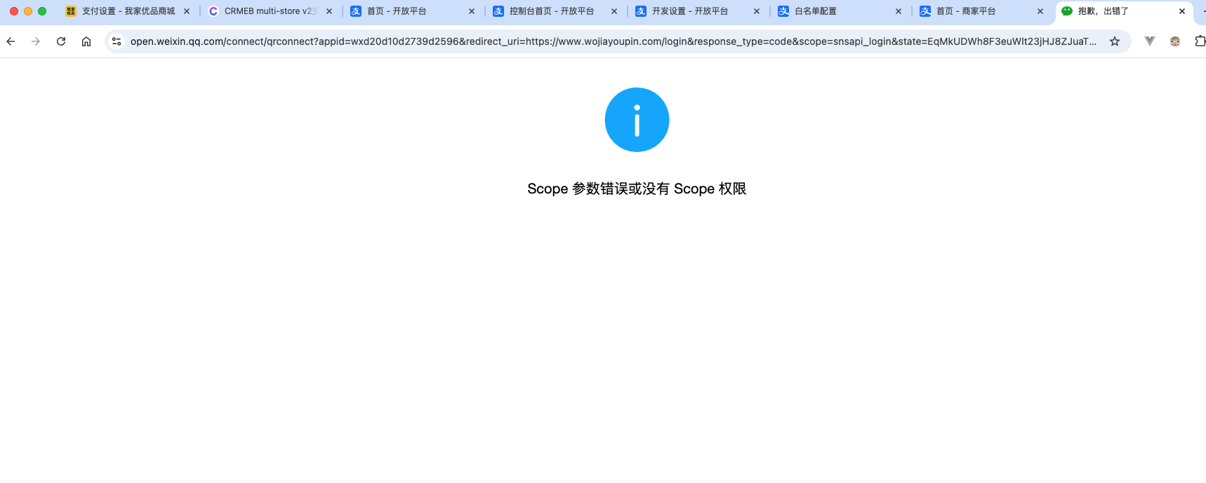Click the V-shaped extension icon
Viewport: 1206px width, 483px height.
tap(1150, 41)
